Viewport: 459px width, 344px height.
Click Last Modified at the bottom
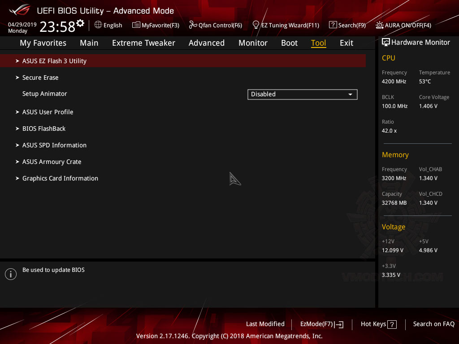pyautogui.click(x=265, y=324)
